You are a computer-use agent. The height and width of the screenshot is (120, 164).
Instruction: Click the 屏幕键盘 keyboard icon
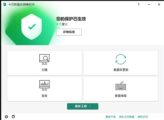tap(121, 86)
